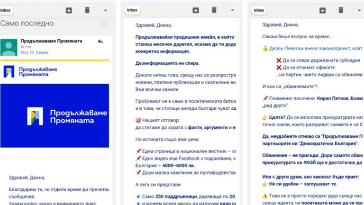
Task: Archive the email in the left panel
Action: (x=69, y=10)
